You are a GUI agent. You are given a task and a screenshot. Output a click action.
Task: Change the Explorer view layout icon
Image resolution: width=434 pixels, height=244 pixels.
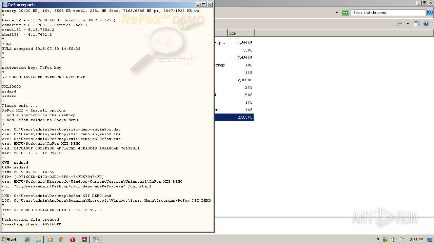coord(399,24)
